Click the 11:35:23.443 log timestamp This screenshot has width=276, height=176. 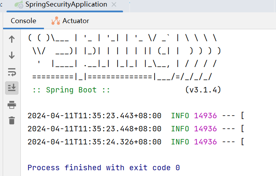pos(94,116)
